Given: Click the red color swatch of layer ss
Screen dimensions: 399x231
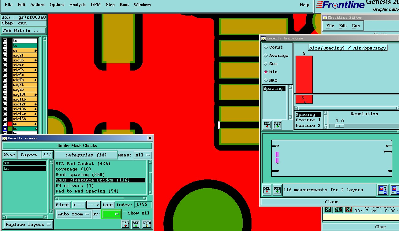Looking at the screenshot, I should pyautogui.click(x=10, y=124).
